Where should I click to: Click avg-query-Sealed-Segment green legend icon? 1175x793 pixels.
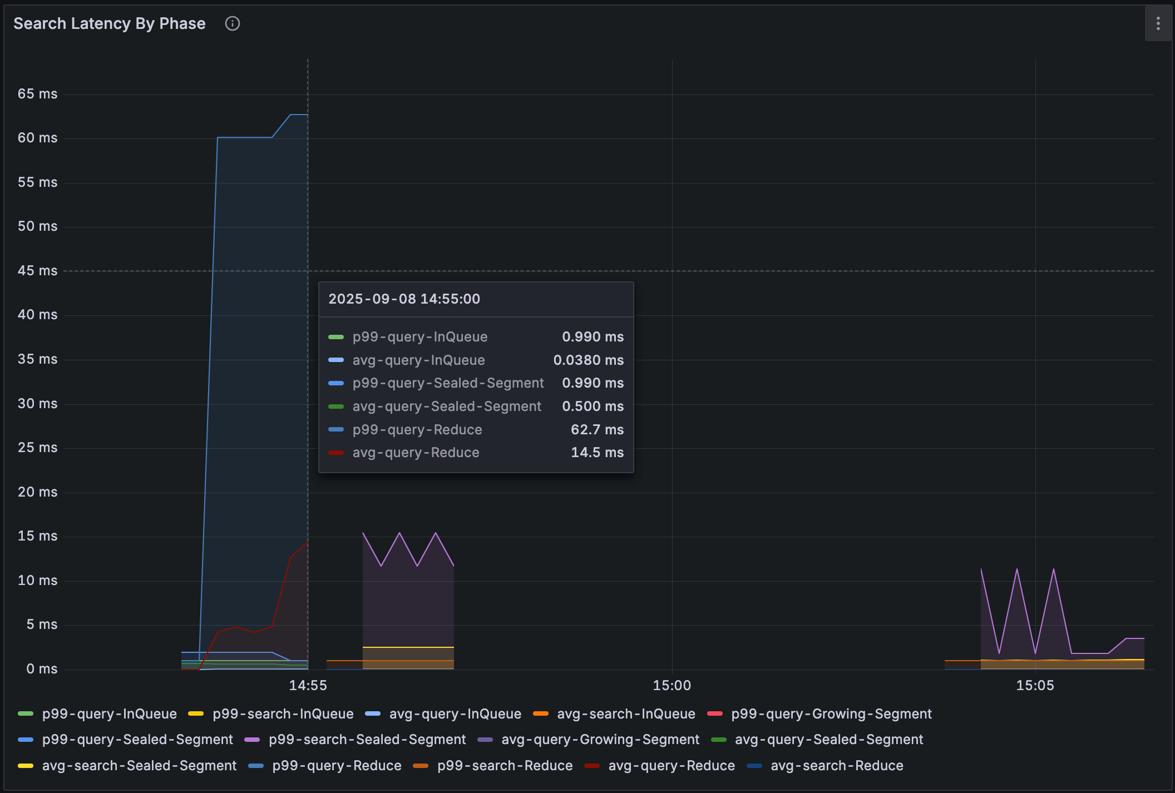click(x=718, y=740)
